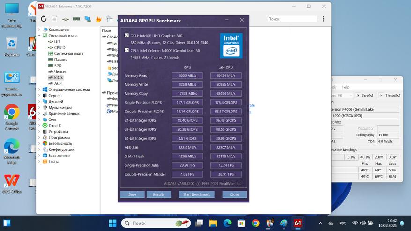Open File Explorer from the taskbar
This screenshot has height=231, width=411.
(213, 223)
